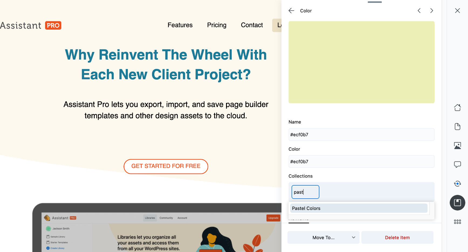The width and height of the screenshot is (468, 252).
Task: Open the Content app icon
Action: [x=457, y=126]
